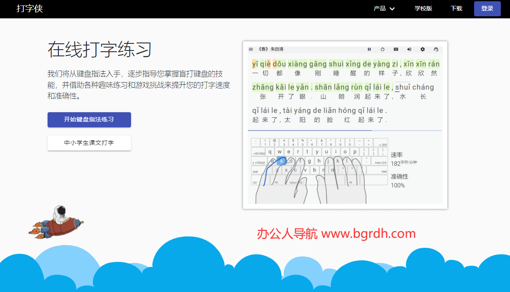Click the 打字侠 logo

[x=30, y=8]
